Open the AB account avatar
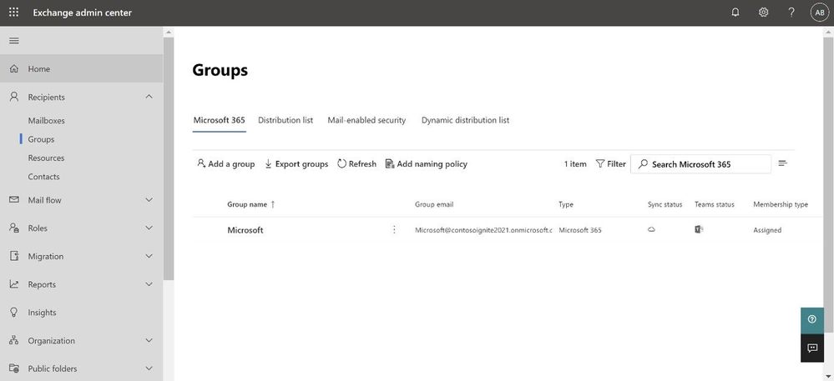 coord(819,13)
